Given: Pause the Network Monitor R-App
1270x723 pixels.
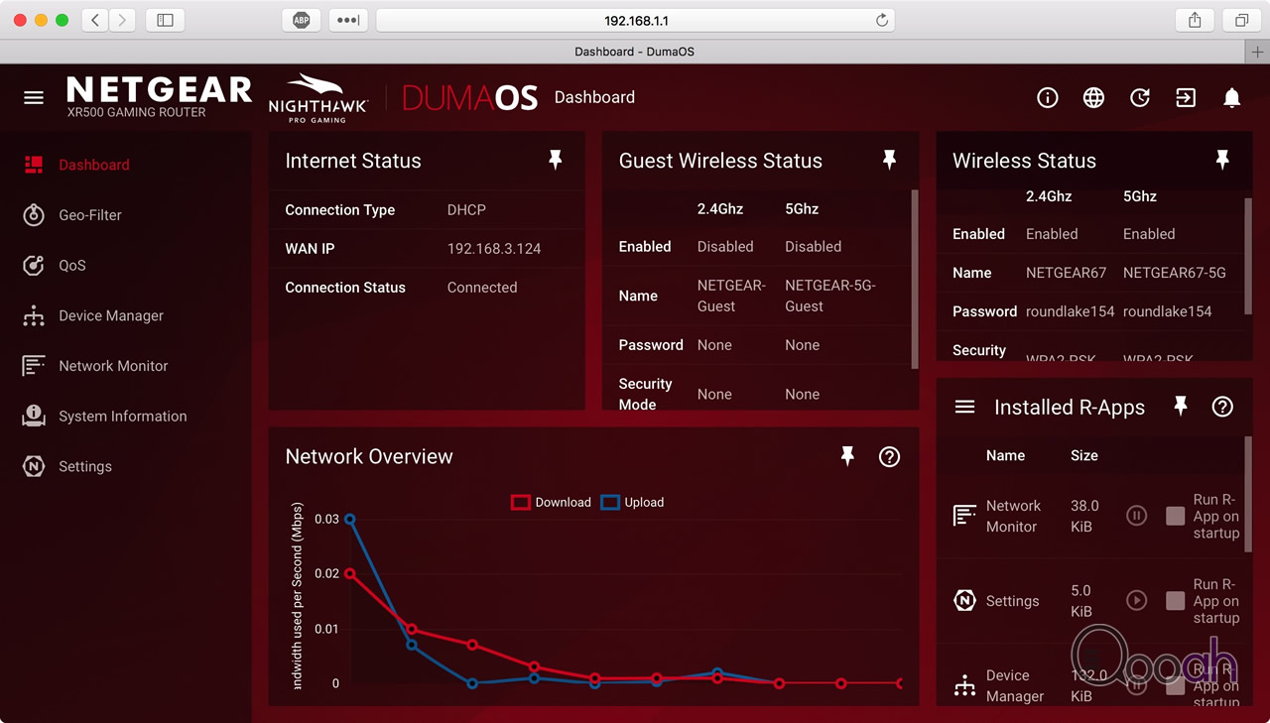Looking at the screenshot, I should pyautogui.click(x=1137, y=516).
